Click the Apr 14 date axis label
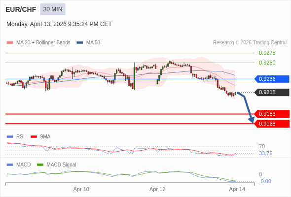The width and height of the screenshot is (291, 197). click(237, 189)
